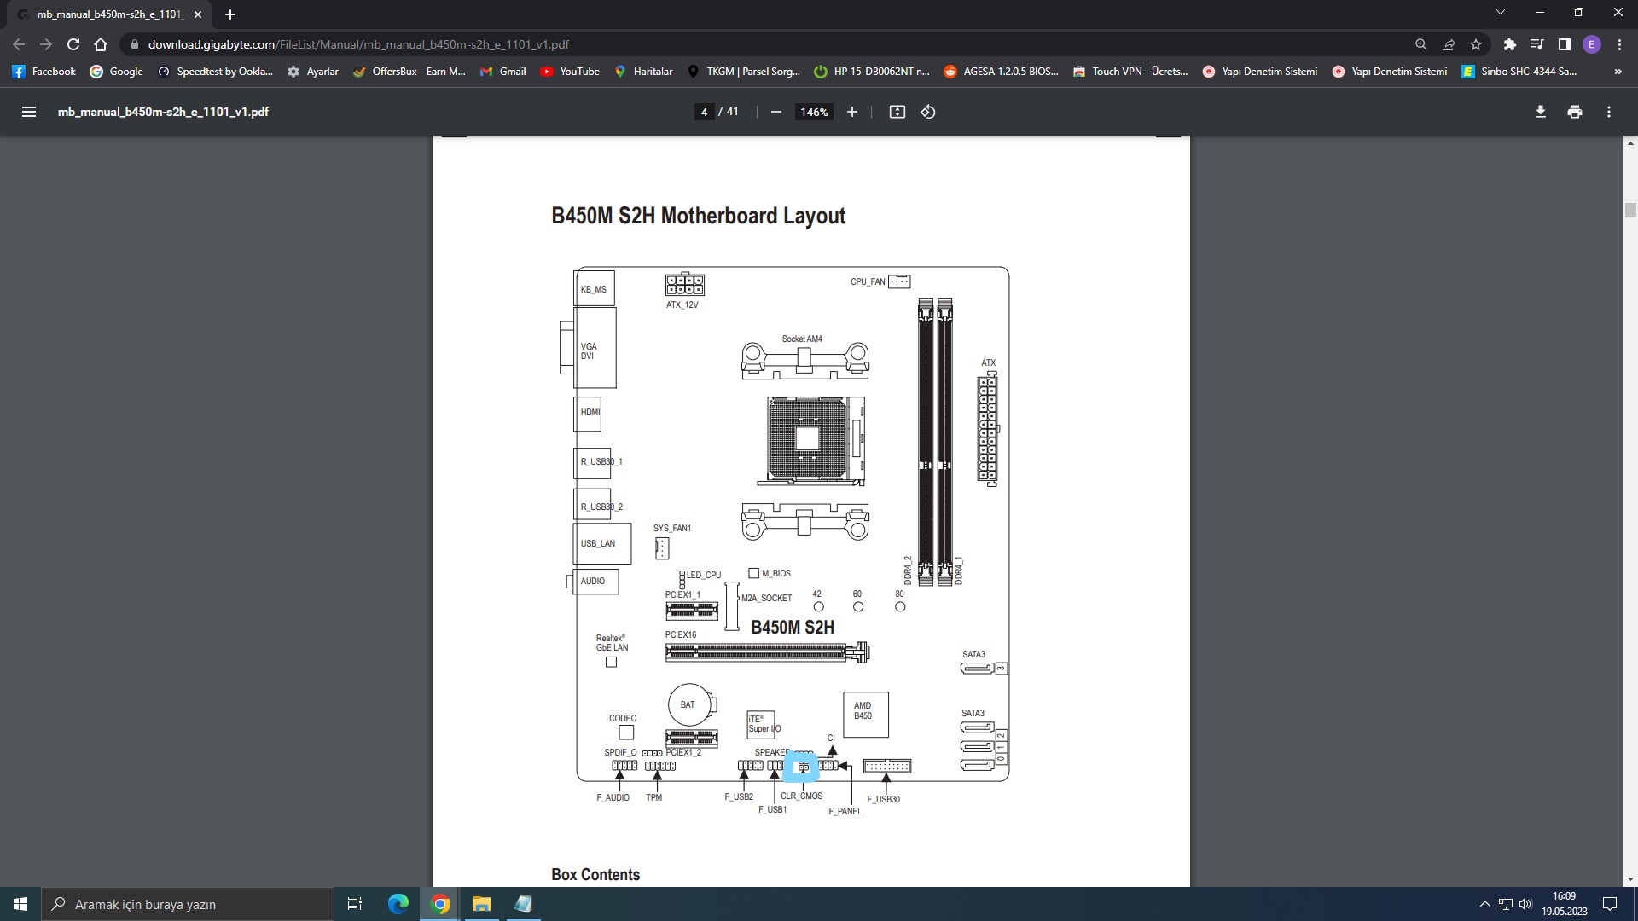Open Microsoft Edge from the taskbar

point(398,904)
